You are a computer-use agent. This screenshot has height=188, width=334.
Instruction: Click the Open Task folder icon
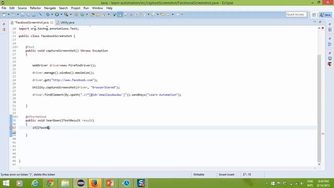pos(98,15)
